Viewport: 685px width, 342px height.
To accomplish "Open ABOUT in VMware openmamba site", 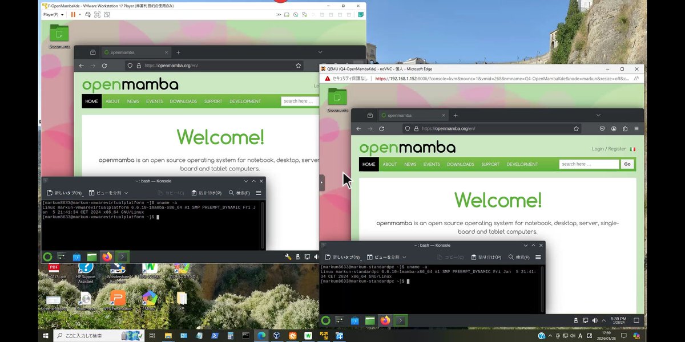I will (x=112, y=101).
